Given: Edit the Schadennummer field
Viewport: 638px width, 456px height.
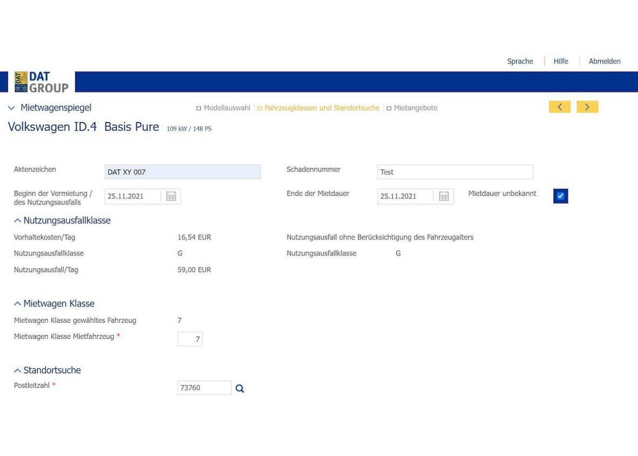Looking at the screenshot, I should click(455, 172).
